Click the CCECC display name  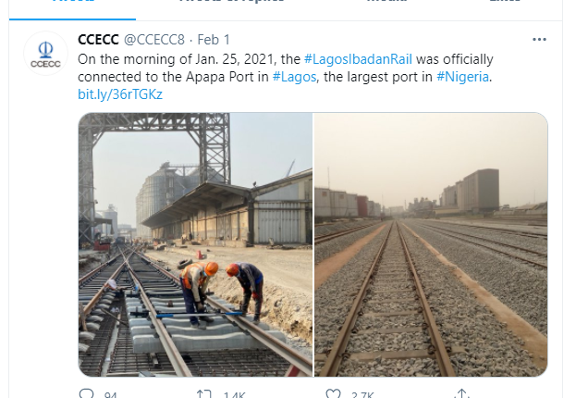[x=98, y=41]
